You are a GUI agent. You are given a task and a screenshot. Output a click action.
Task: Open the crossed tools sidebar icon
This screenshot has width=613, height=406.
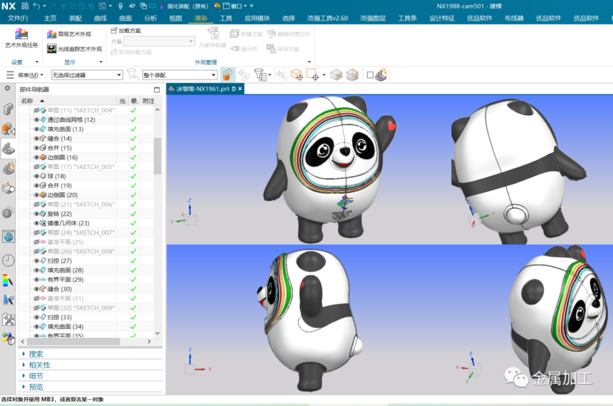tap(9, 320)
